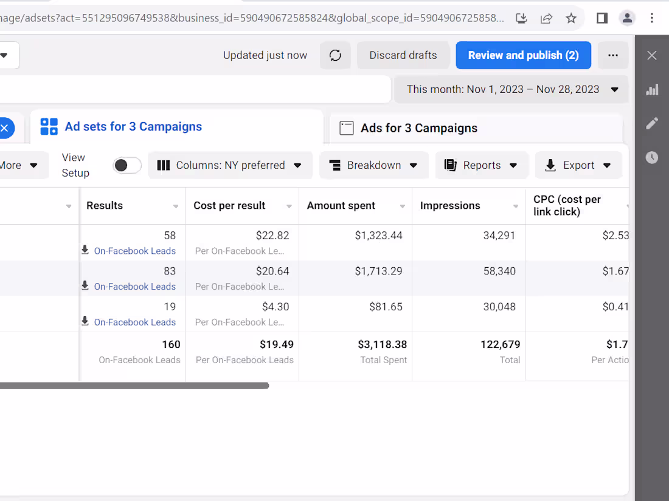Open the Columns: NY preferred dropdown
This screenshot has height=501, width=669.
[230, 165]
